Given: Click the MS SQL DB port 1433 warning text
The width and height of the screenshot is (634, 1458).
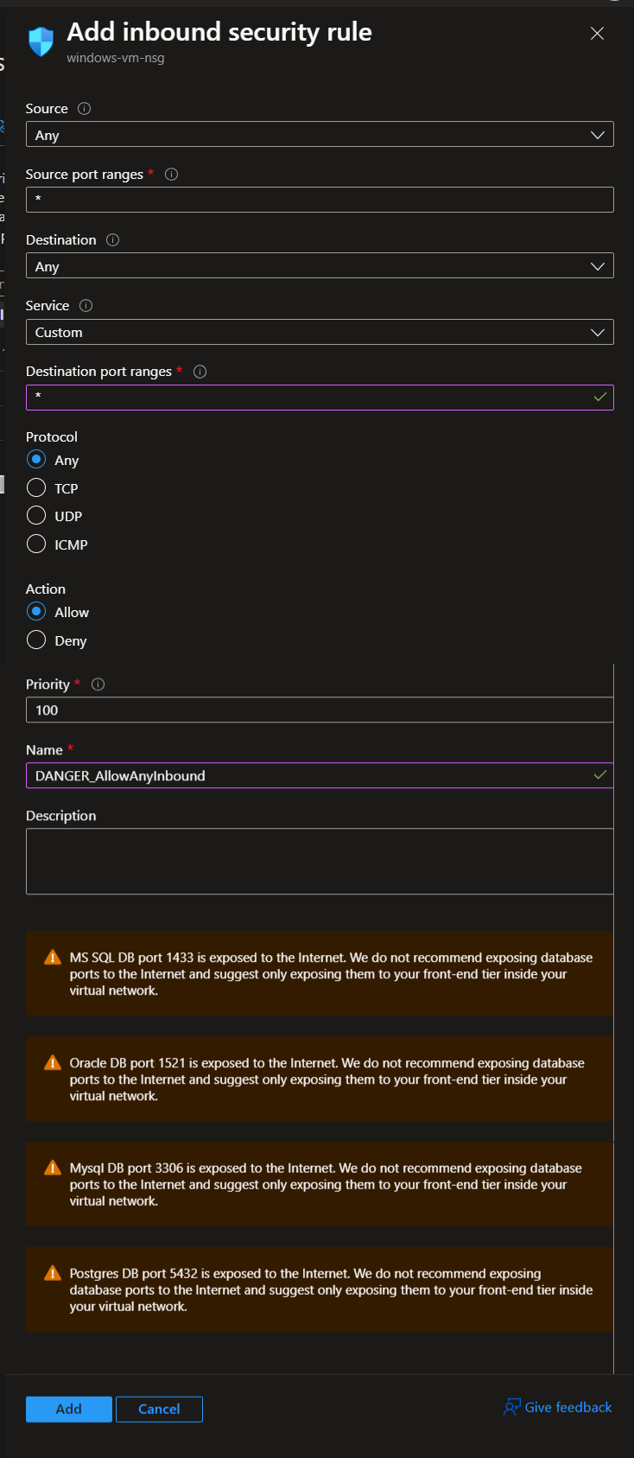Looking at the screenshot, I should (331, 974).
